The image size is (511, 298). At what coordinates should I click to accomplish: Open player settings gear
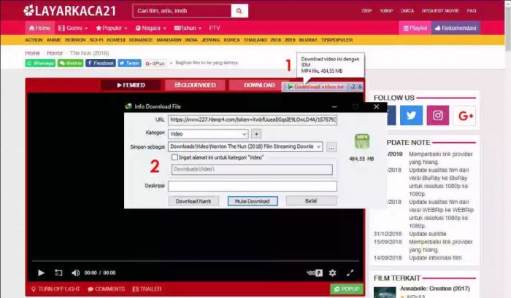tap(332, 272)
